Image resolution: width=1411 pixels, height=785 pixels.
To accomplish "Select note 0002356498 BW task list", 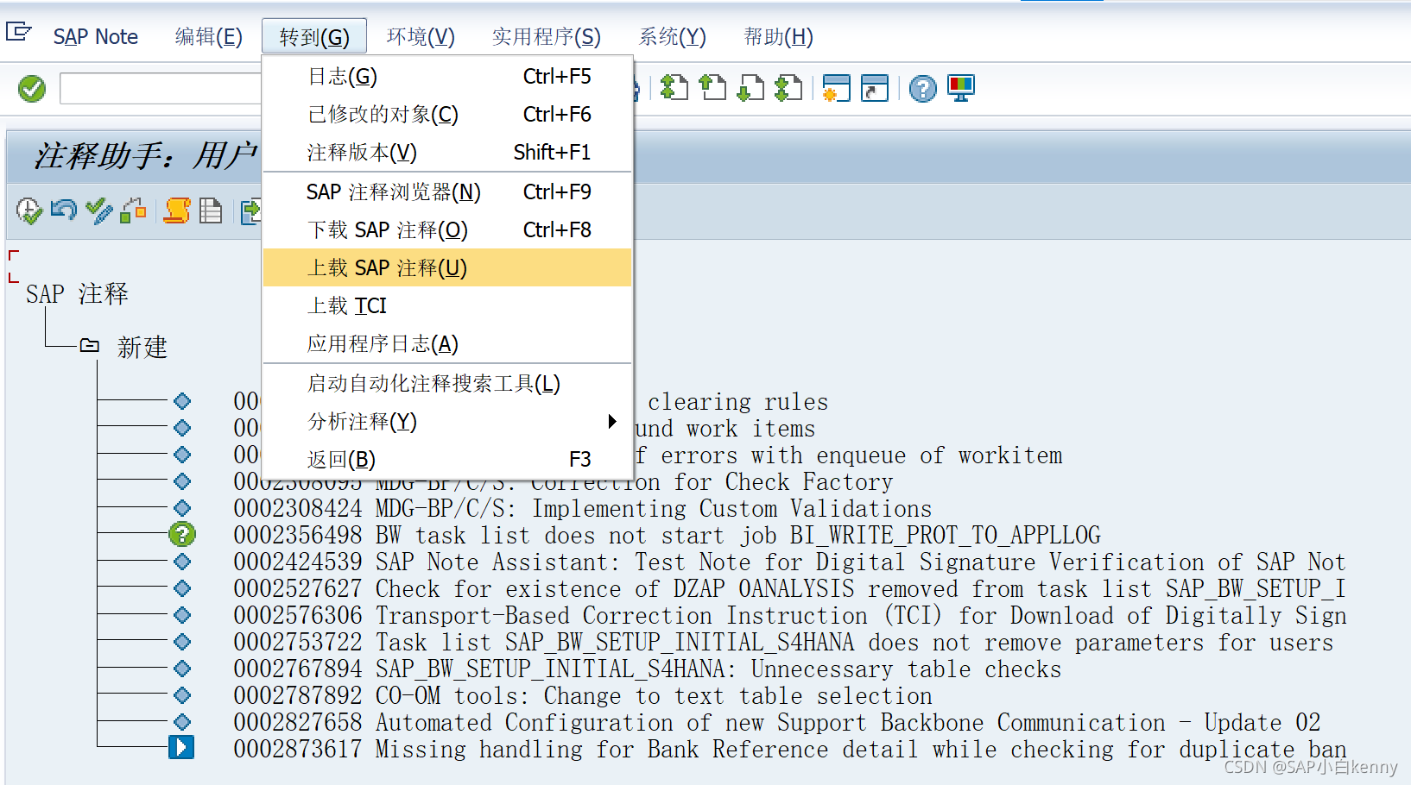I will click(x=668, y=536).
